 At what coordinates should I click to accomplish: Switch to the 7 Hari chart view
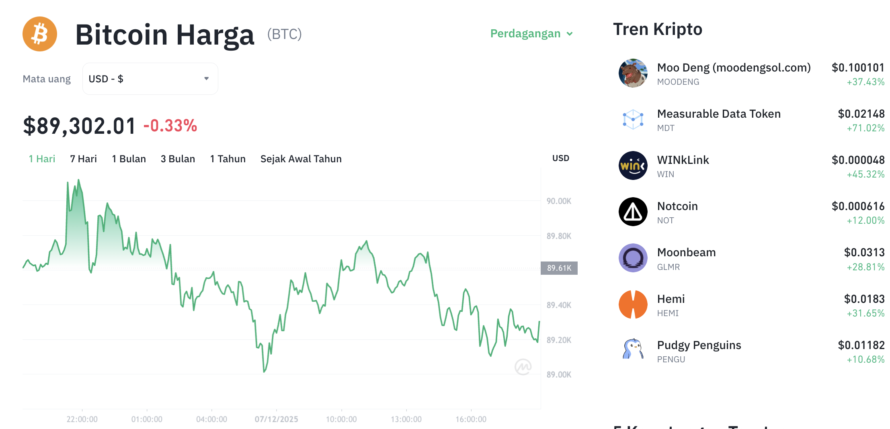tap(83, 159)
